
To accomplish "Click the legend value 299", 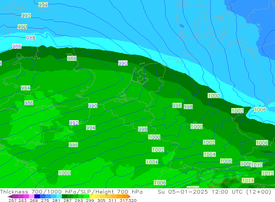I will coord(90,200).
